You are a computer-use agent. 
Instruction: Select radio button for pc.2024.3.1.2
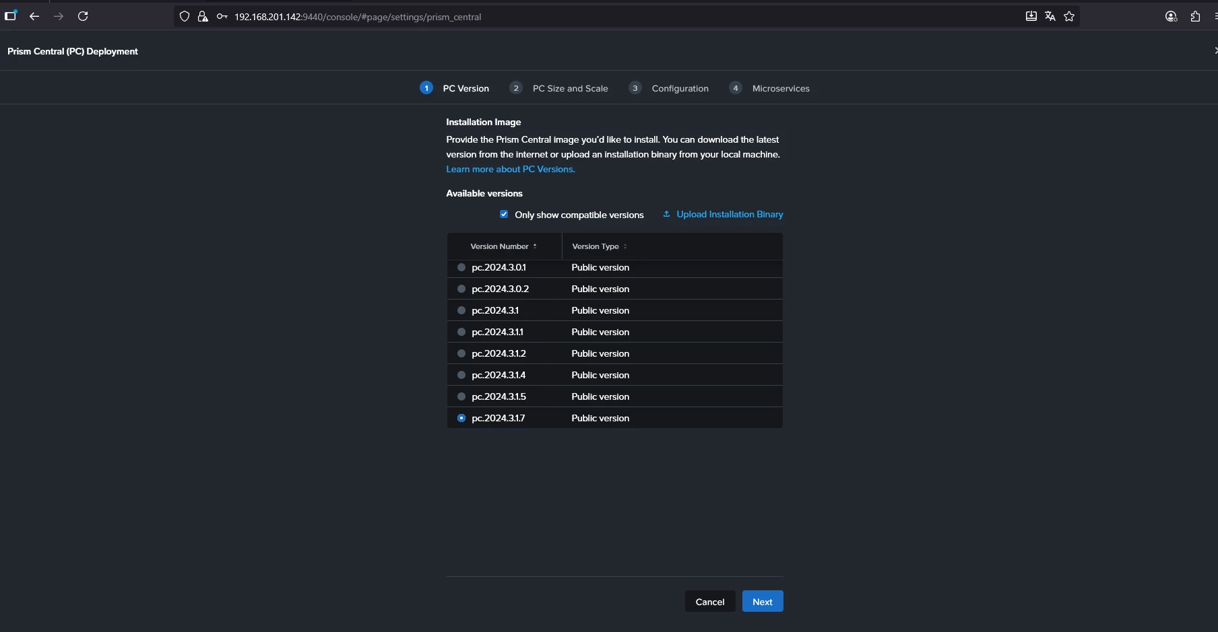[x=461, y=353]
